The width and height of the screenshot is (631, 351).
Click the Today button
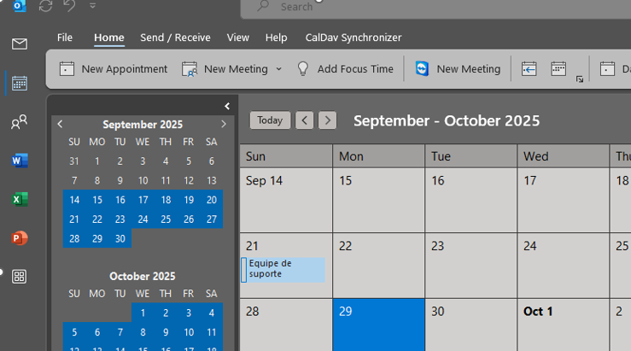[x=270, y=120]
